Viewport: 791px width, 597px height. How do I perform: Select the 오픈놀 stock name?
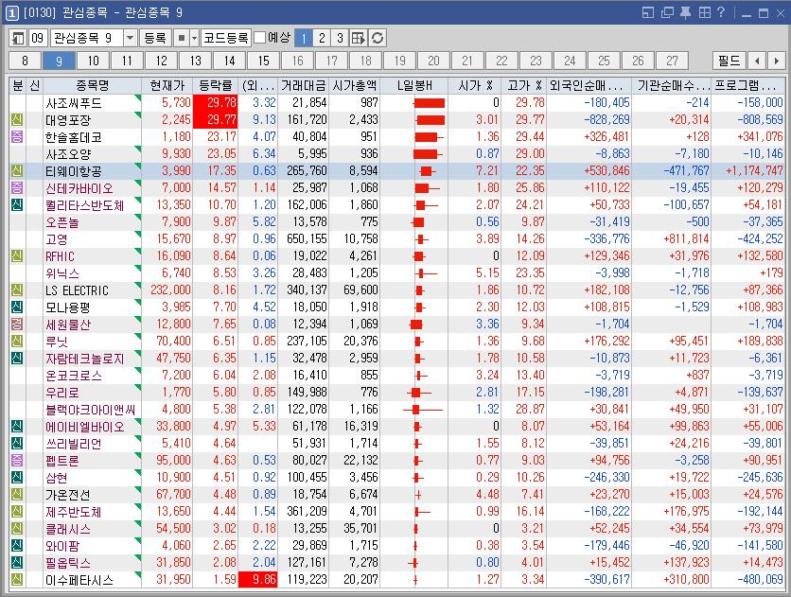[62, 222]
